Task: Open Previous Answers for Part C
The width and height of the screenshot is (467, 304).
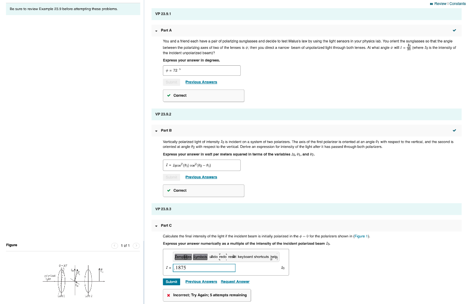Action: 201,282
